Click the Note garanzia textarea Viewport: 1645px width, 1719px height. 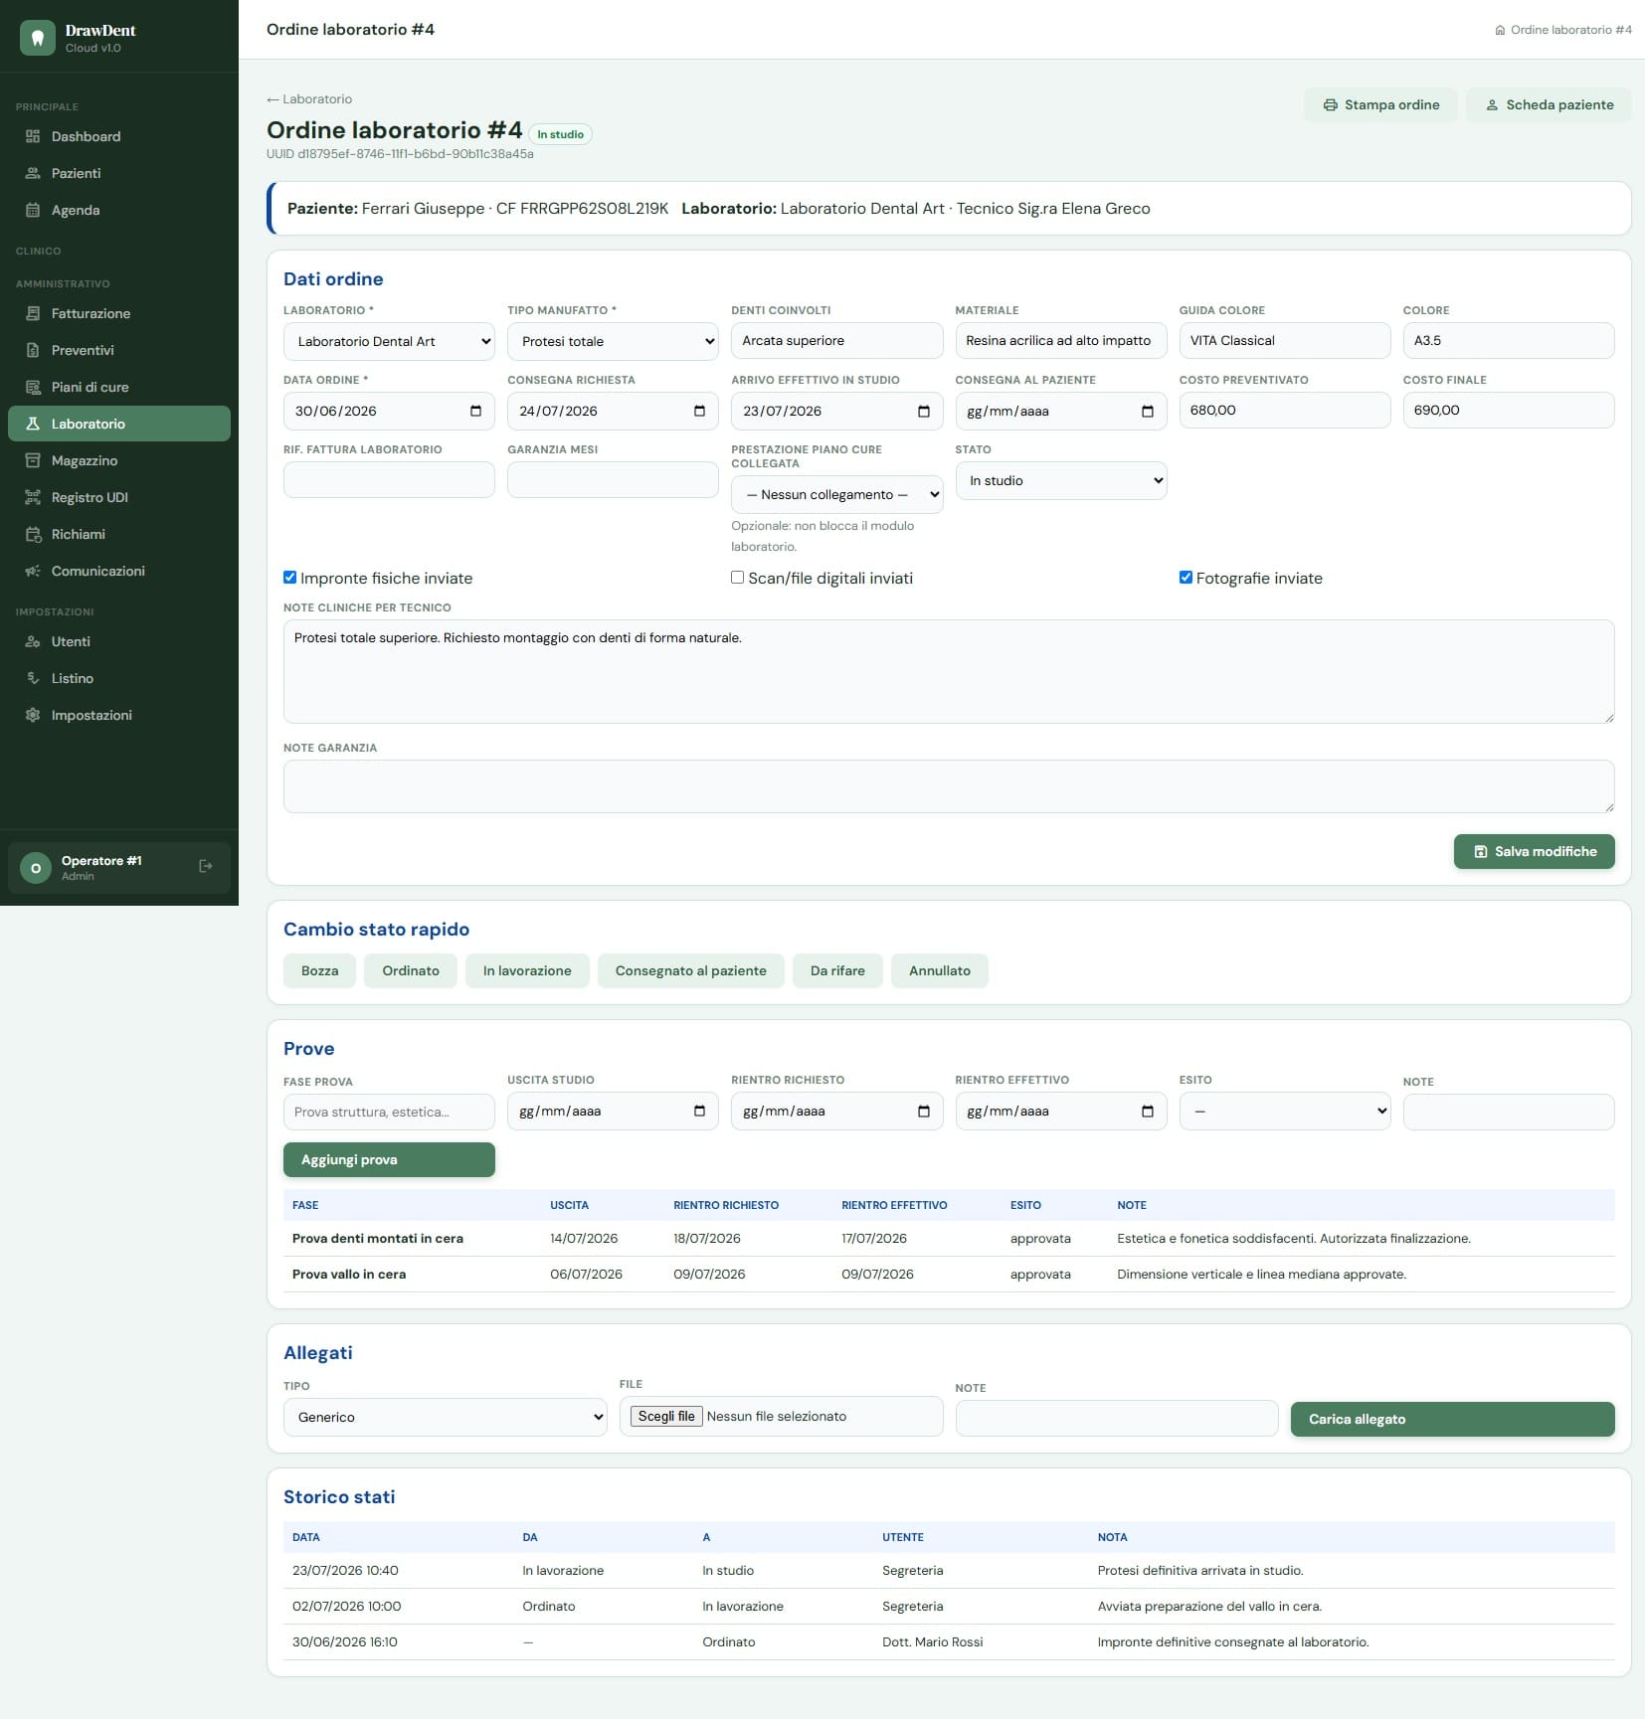coord(949,786)
